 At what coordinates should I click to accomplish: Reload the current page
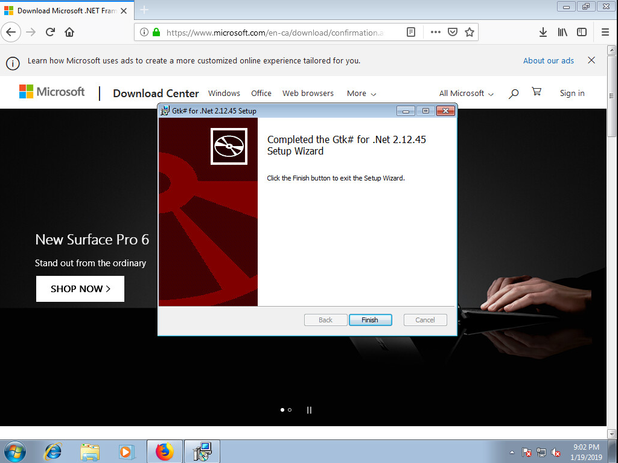50,32
